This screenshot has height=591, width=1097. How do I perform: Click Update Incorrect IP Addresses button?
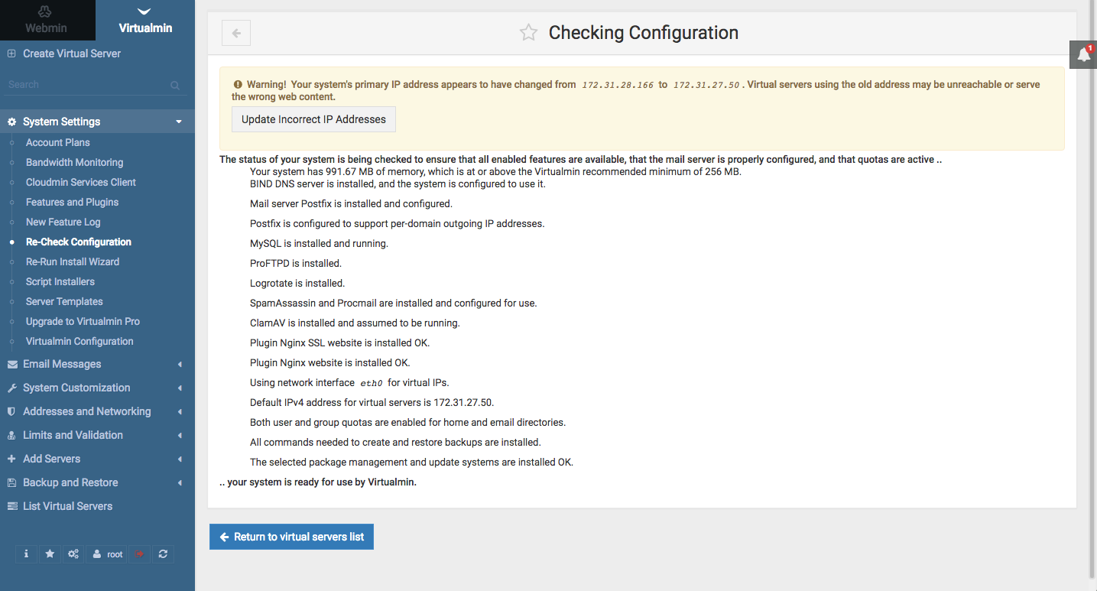313,119
